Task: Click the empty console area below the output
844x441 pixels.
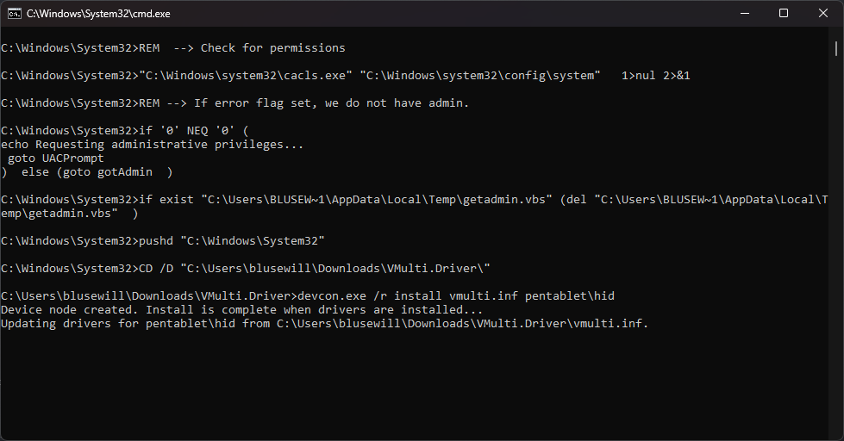Action: pos(414,388)
